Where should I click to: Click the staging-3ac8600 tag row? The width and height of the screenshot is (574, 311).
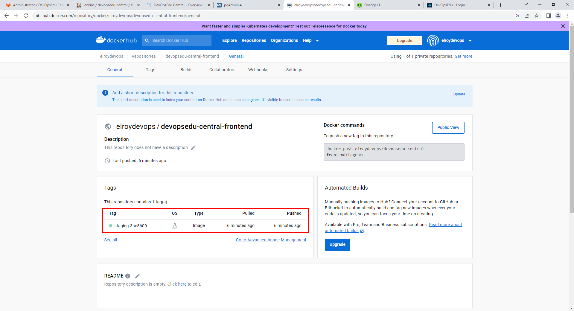pos(205,226)
